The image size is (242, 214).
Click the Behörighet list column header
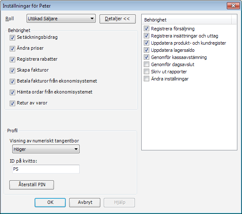[x=188, y=20]
